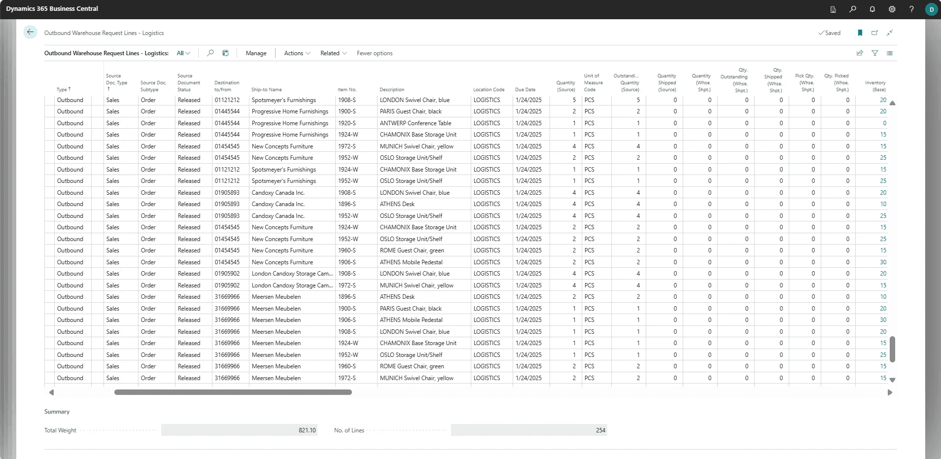941x459 pixels.
Task: Click Fewer options
Action: click(375, 53)
